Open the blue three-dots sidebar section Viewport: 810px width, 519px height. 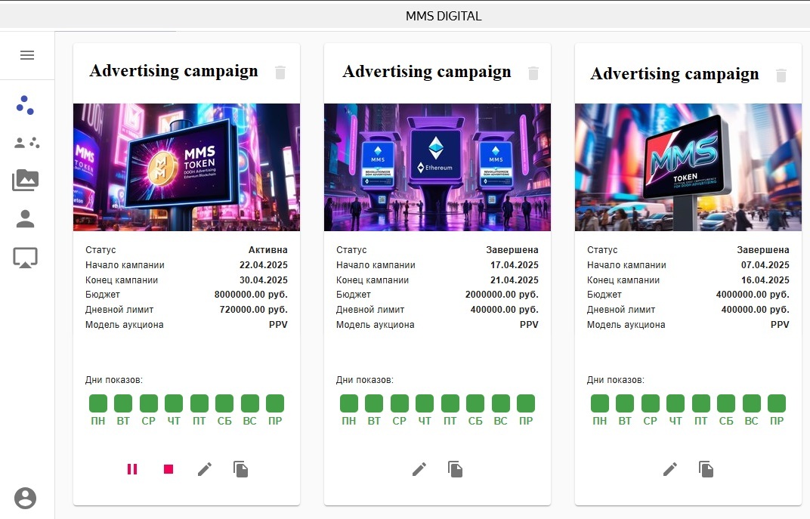[x=25, y=105]
